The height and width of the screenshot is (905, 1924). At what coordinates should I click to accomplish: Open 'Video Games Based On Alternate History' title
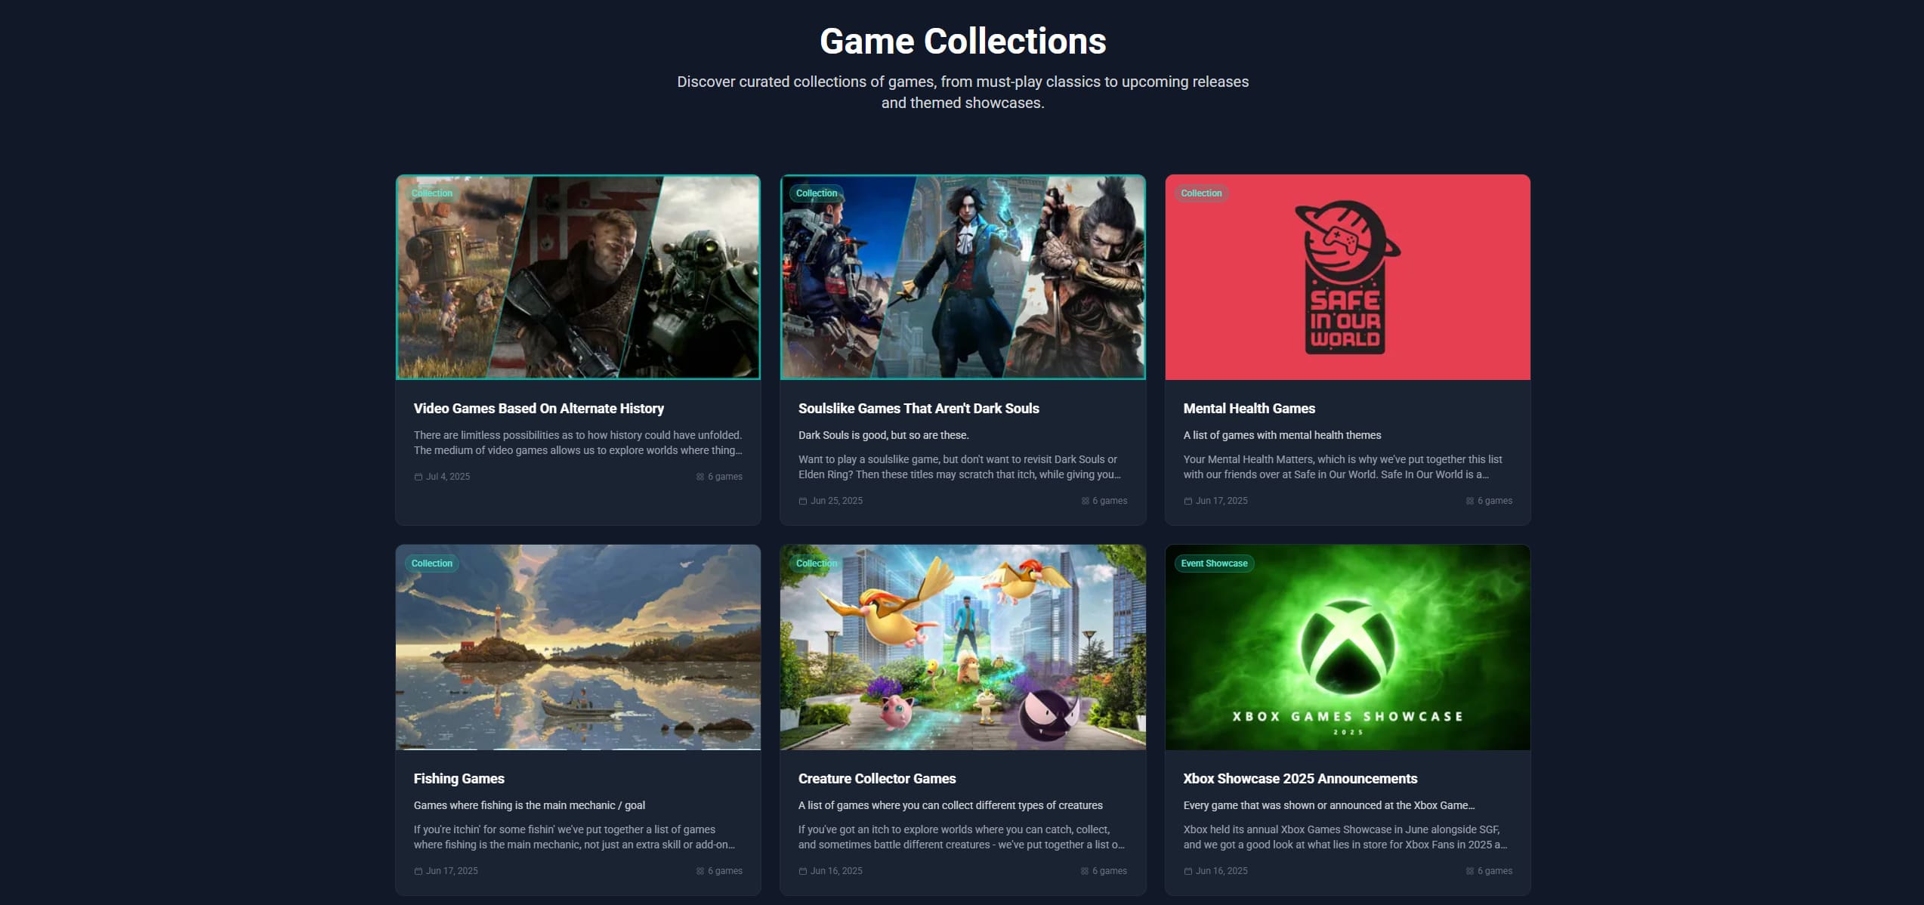[x=539, y=409]
